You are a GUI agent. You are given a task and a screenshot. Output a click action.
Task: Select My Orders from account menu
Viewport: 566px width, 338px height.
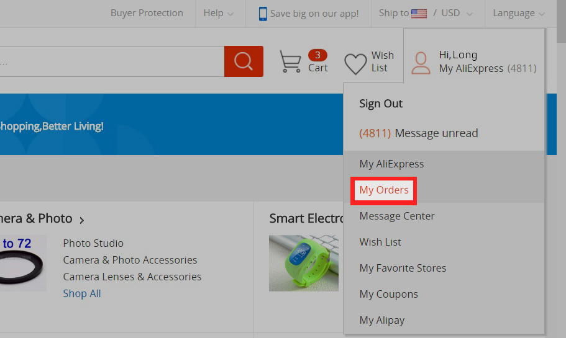(x=384, y=190)
